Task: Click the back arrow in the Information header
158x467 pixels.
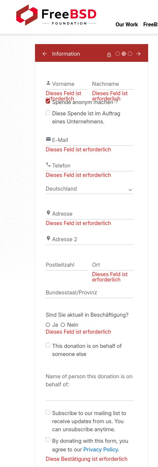Action: [45, 54]
